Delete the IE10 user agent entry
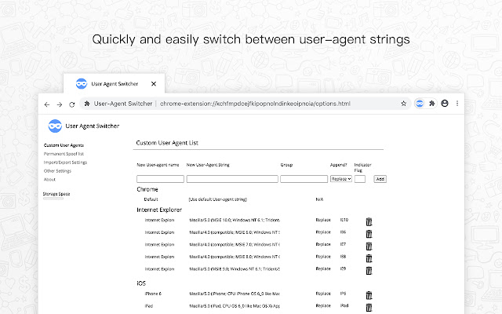502x314 pixels. pos(369,221)
